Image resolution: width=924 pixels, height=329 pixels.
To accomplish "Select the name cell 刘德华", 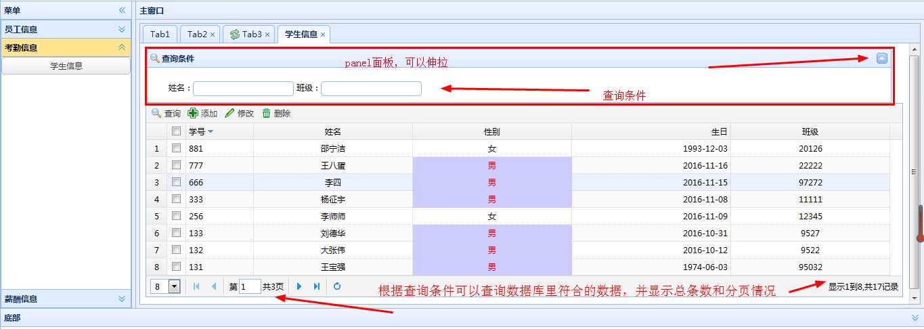I will (333, 233).
